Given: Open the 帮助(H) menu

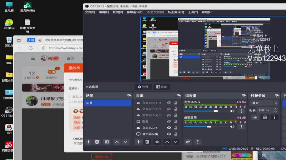Looking at the screenshot, I should (207, 12).
